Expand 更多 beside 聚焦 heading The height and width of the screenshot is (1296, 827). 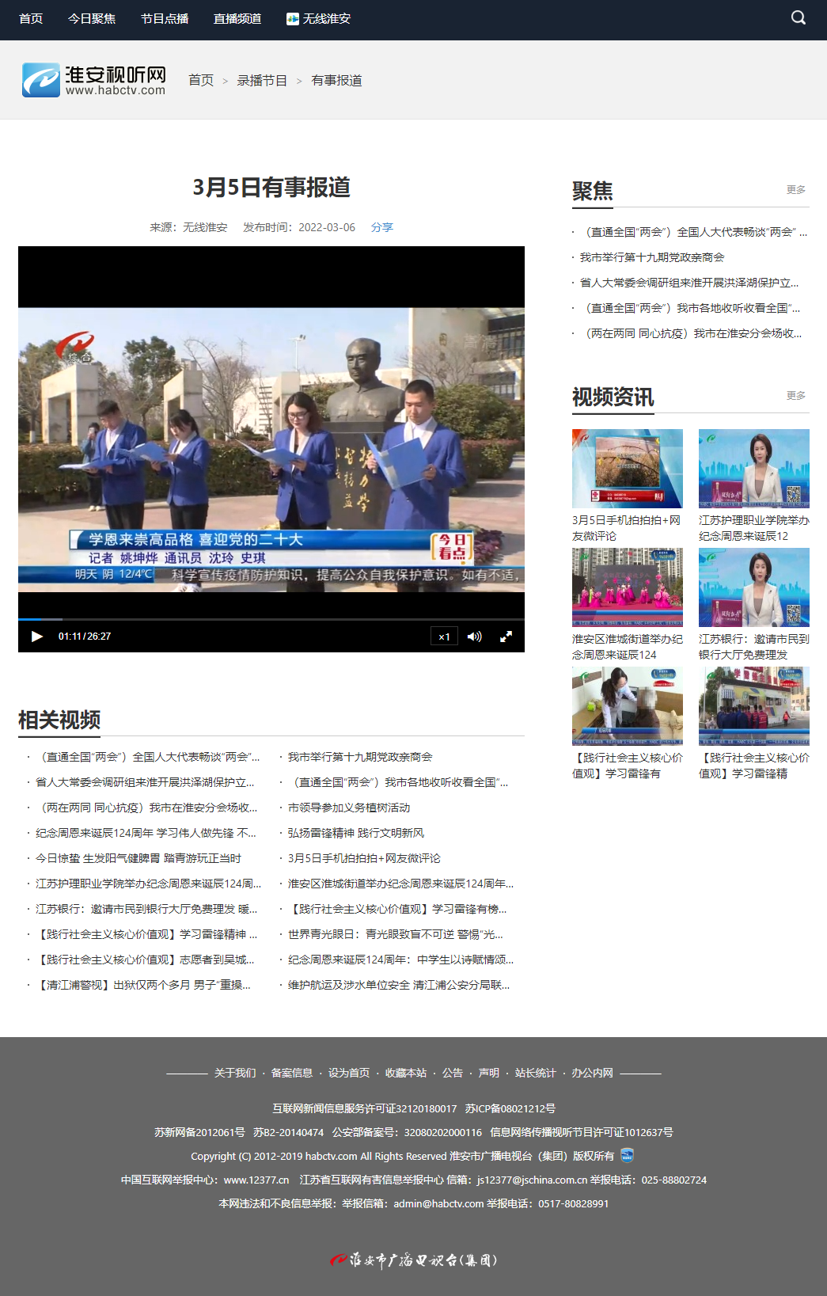[x=795, y=190]
